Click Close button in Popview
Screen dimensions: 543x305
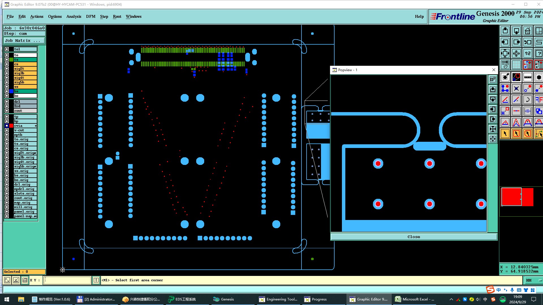413,237
